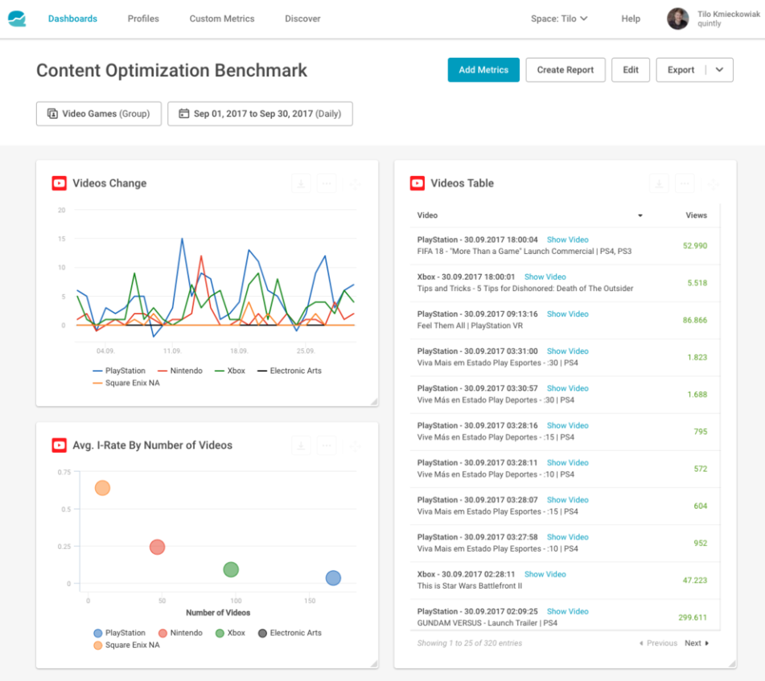Open more options on Videos Table widget
This screenshot has width=765, height=681.
(x=685, y=184)
